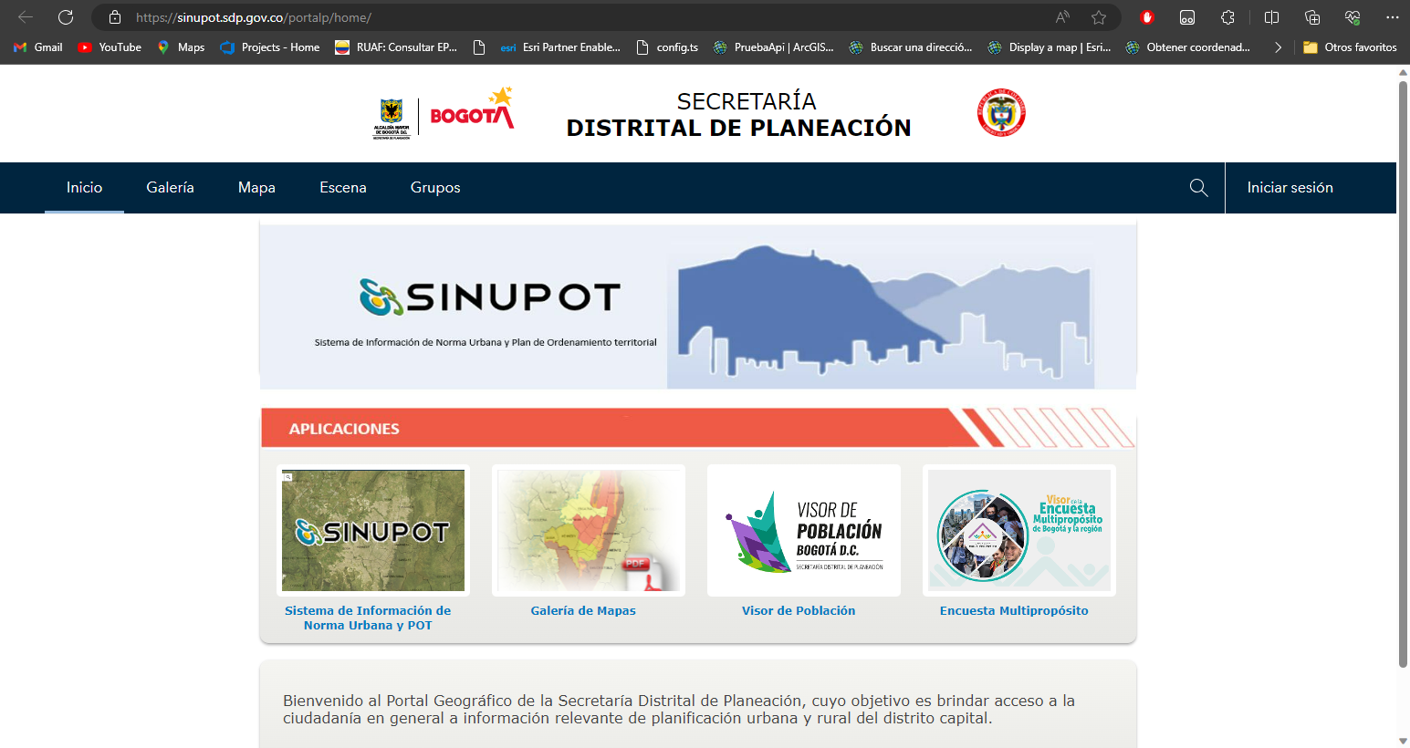
Task: Open browser essentials heart icon
Action: 1353,17
